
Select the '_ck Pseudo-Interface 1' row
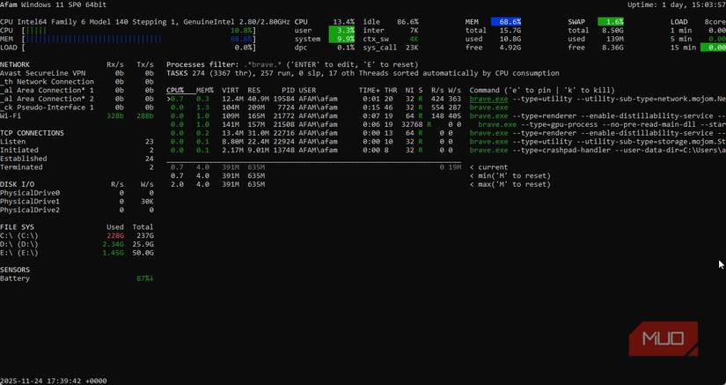(x=77, y=107)
